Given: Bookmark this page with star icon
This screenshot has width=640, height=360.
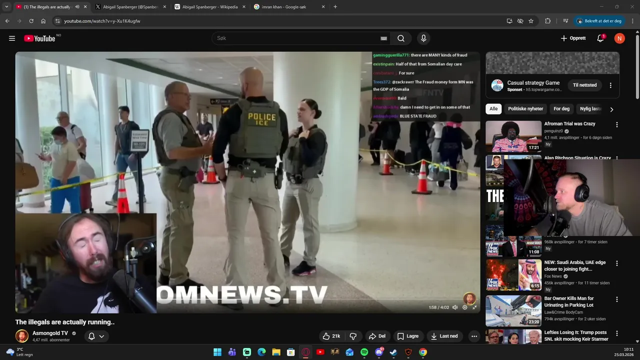Looking at the screenshot, I should [x=531, y=21].
